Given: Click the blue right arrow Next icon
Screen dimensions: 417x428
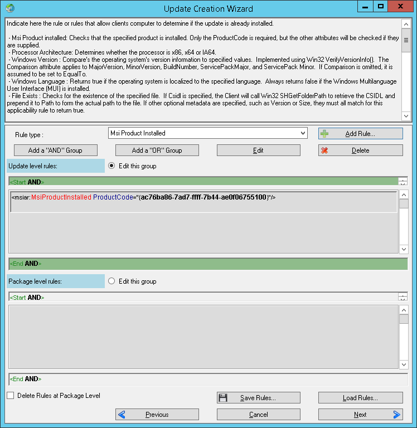Looking at the screenshot, I should [396, 415].
